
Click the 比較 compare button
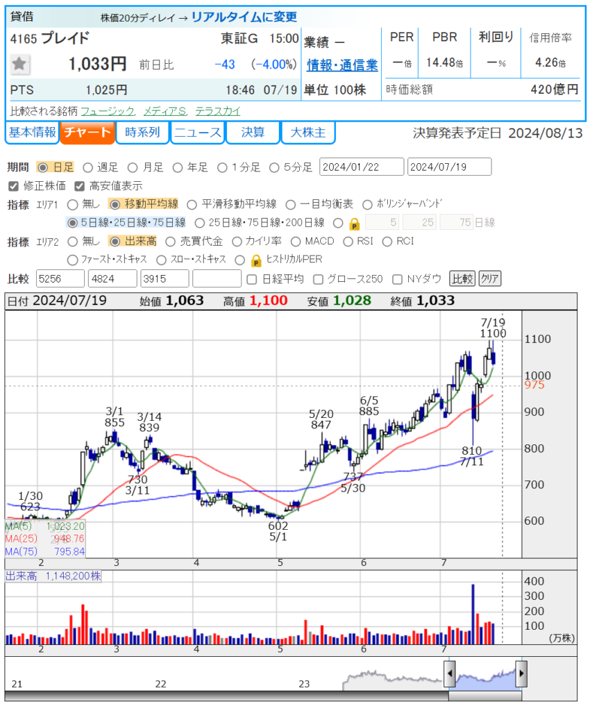pyautogui.click(x=461, y=279)
